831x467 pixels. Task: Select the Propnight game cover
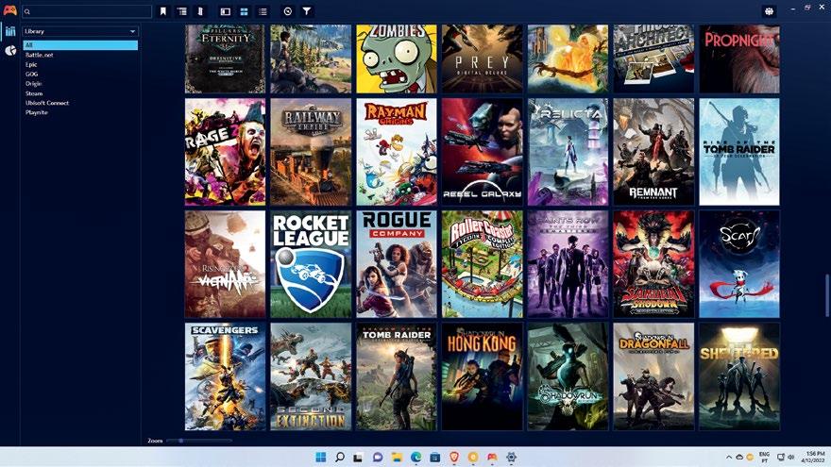739,58
